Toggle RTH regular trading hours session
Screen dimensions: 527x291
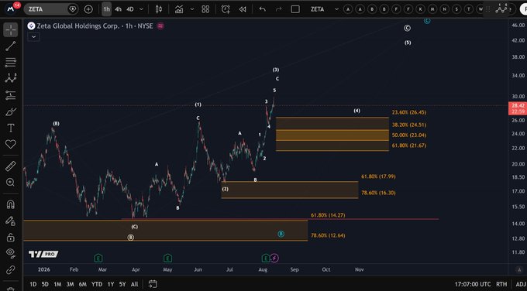pos(501,284)
